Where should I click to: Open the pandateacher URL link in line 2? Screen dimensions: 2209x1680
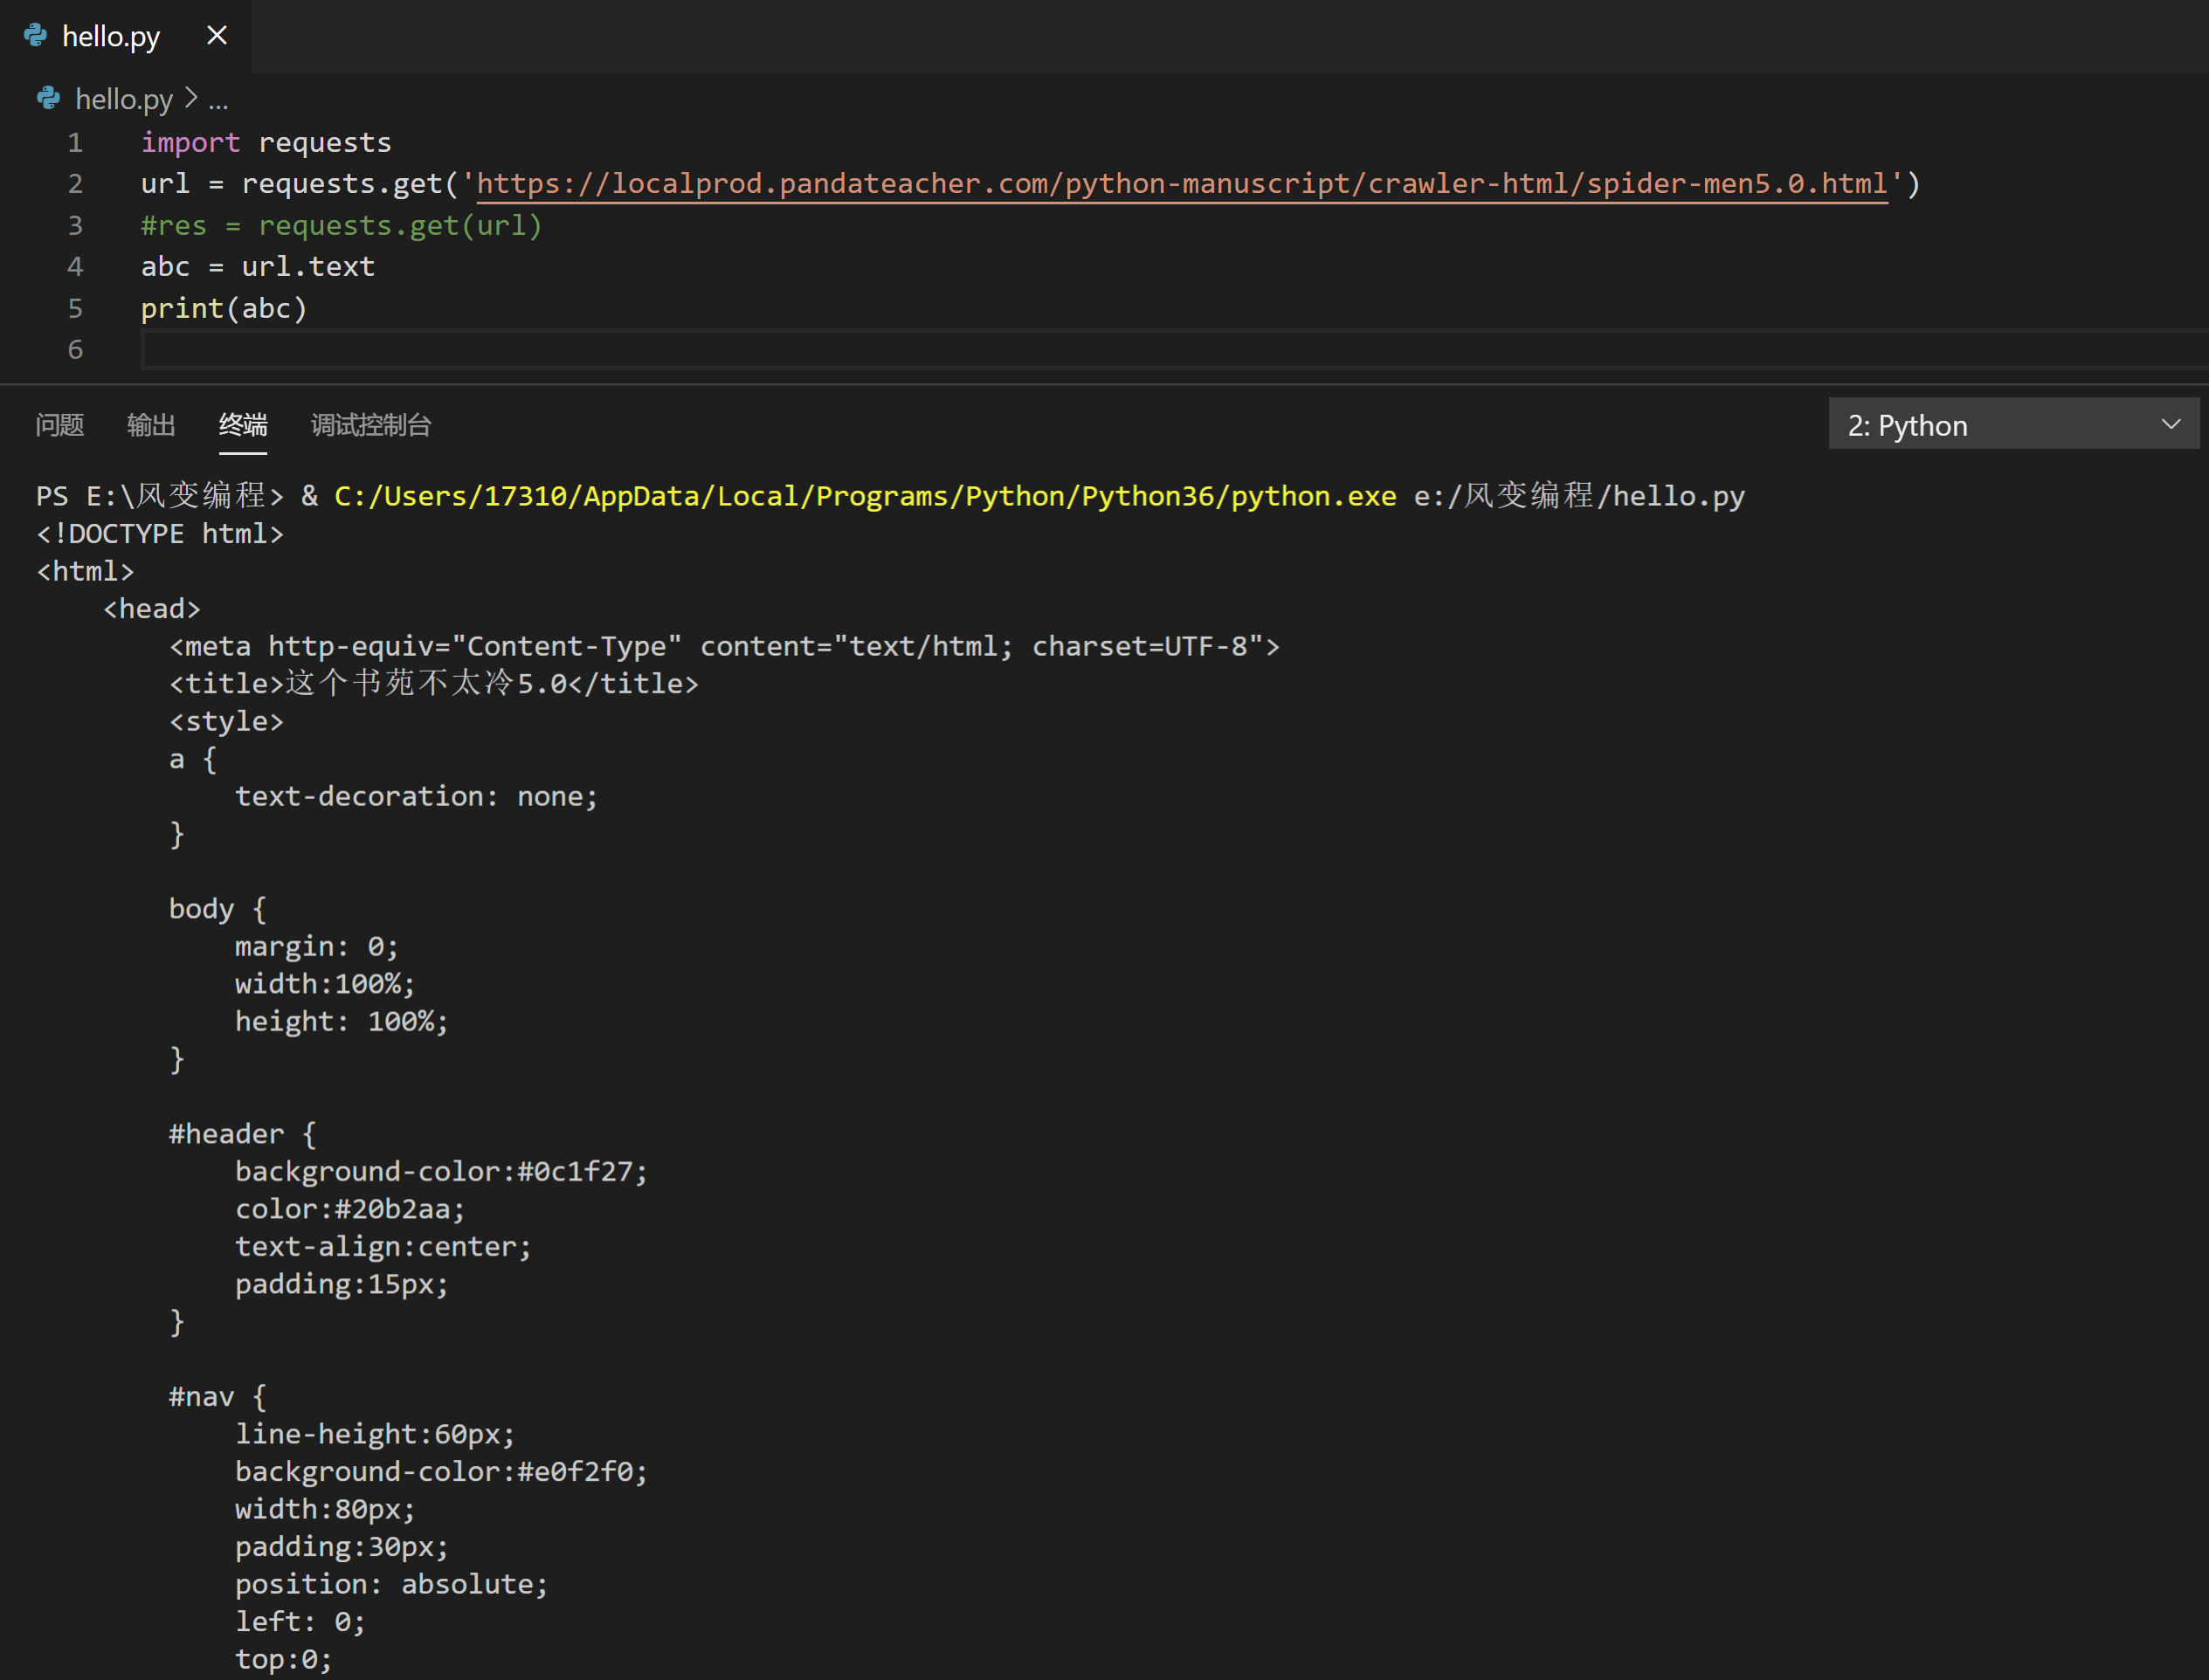click(1182, 184)
